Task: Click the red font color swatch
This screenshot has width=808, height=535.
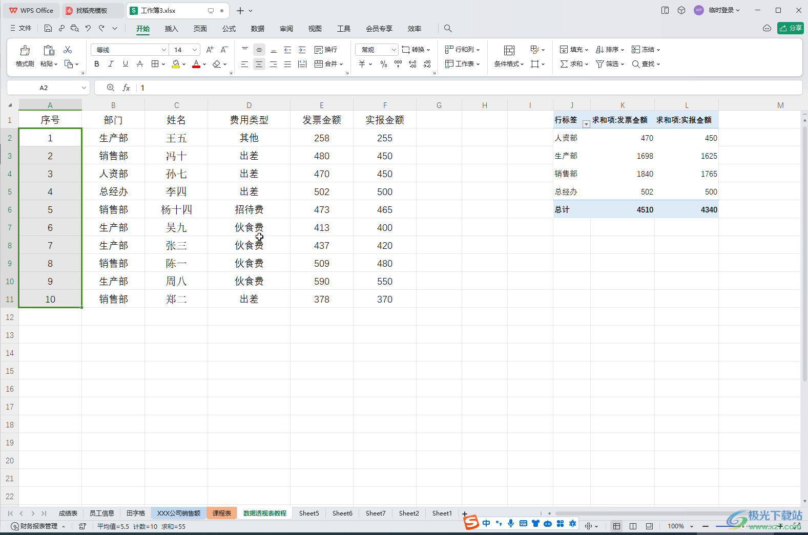Action: click(x=196, y=64)
